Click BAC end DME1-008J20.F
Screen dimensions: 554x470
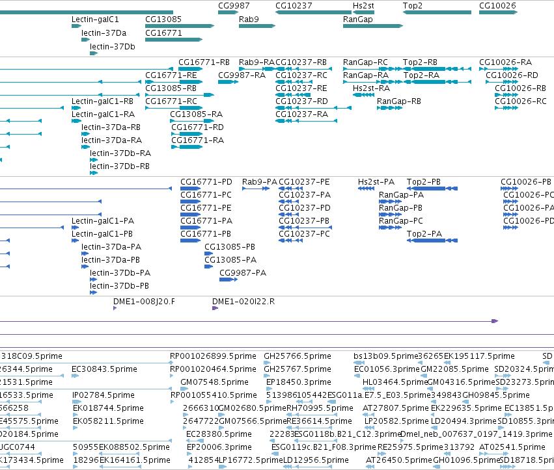tap(144, 302)
